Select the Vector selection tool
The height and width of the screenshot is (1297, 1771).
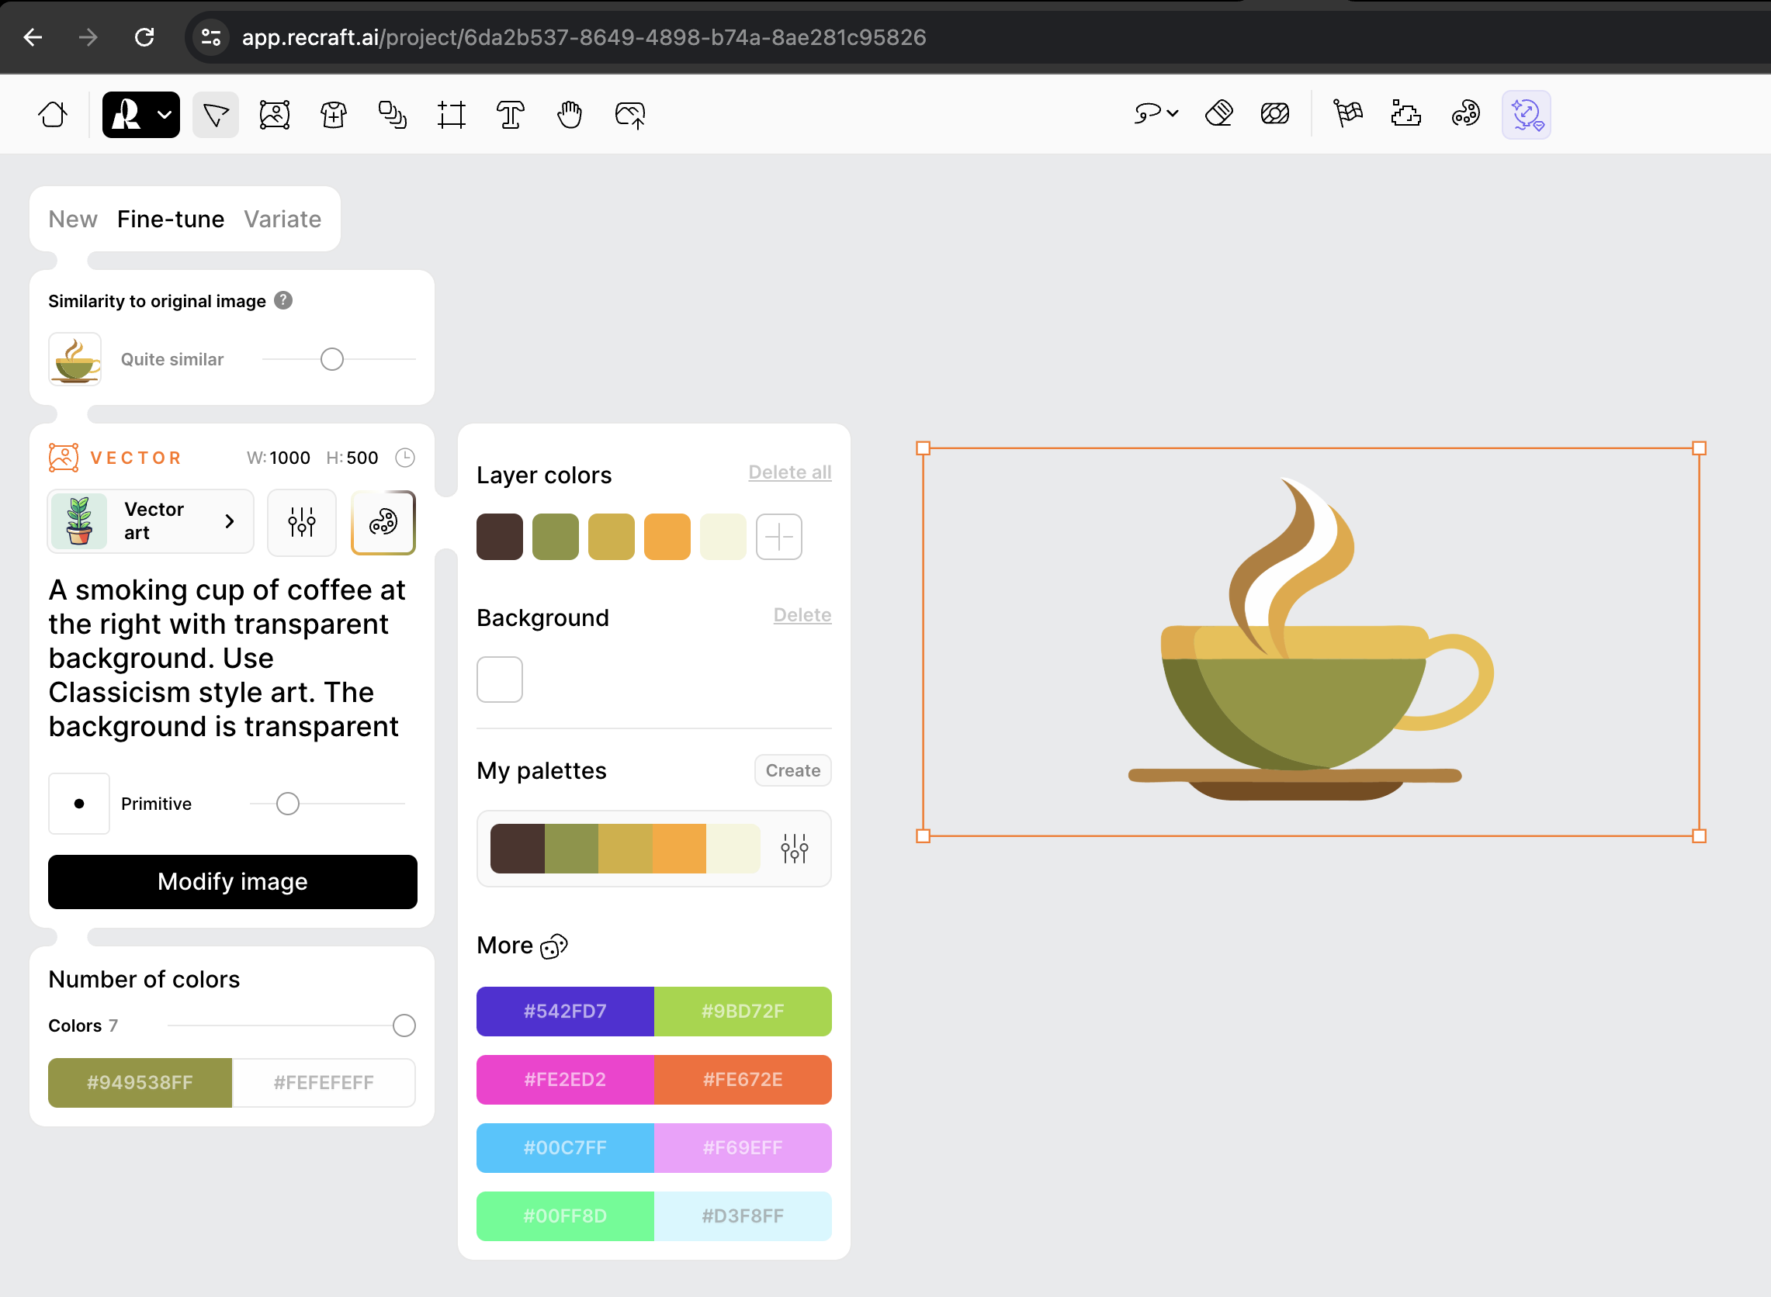click(216, 116)
